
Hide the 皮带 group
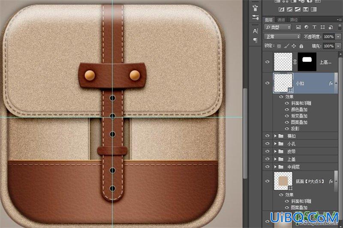tap(267, 151)
